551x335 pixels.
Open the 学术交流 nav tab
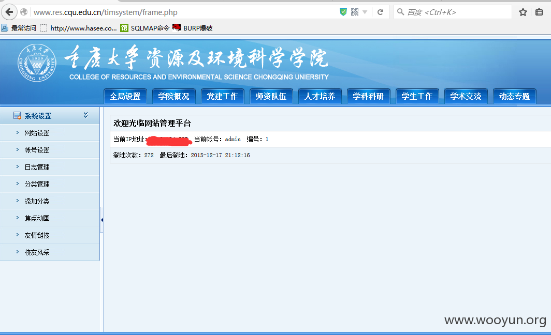[466, 96]
